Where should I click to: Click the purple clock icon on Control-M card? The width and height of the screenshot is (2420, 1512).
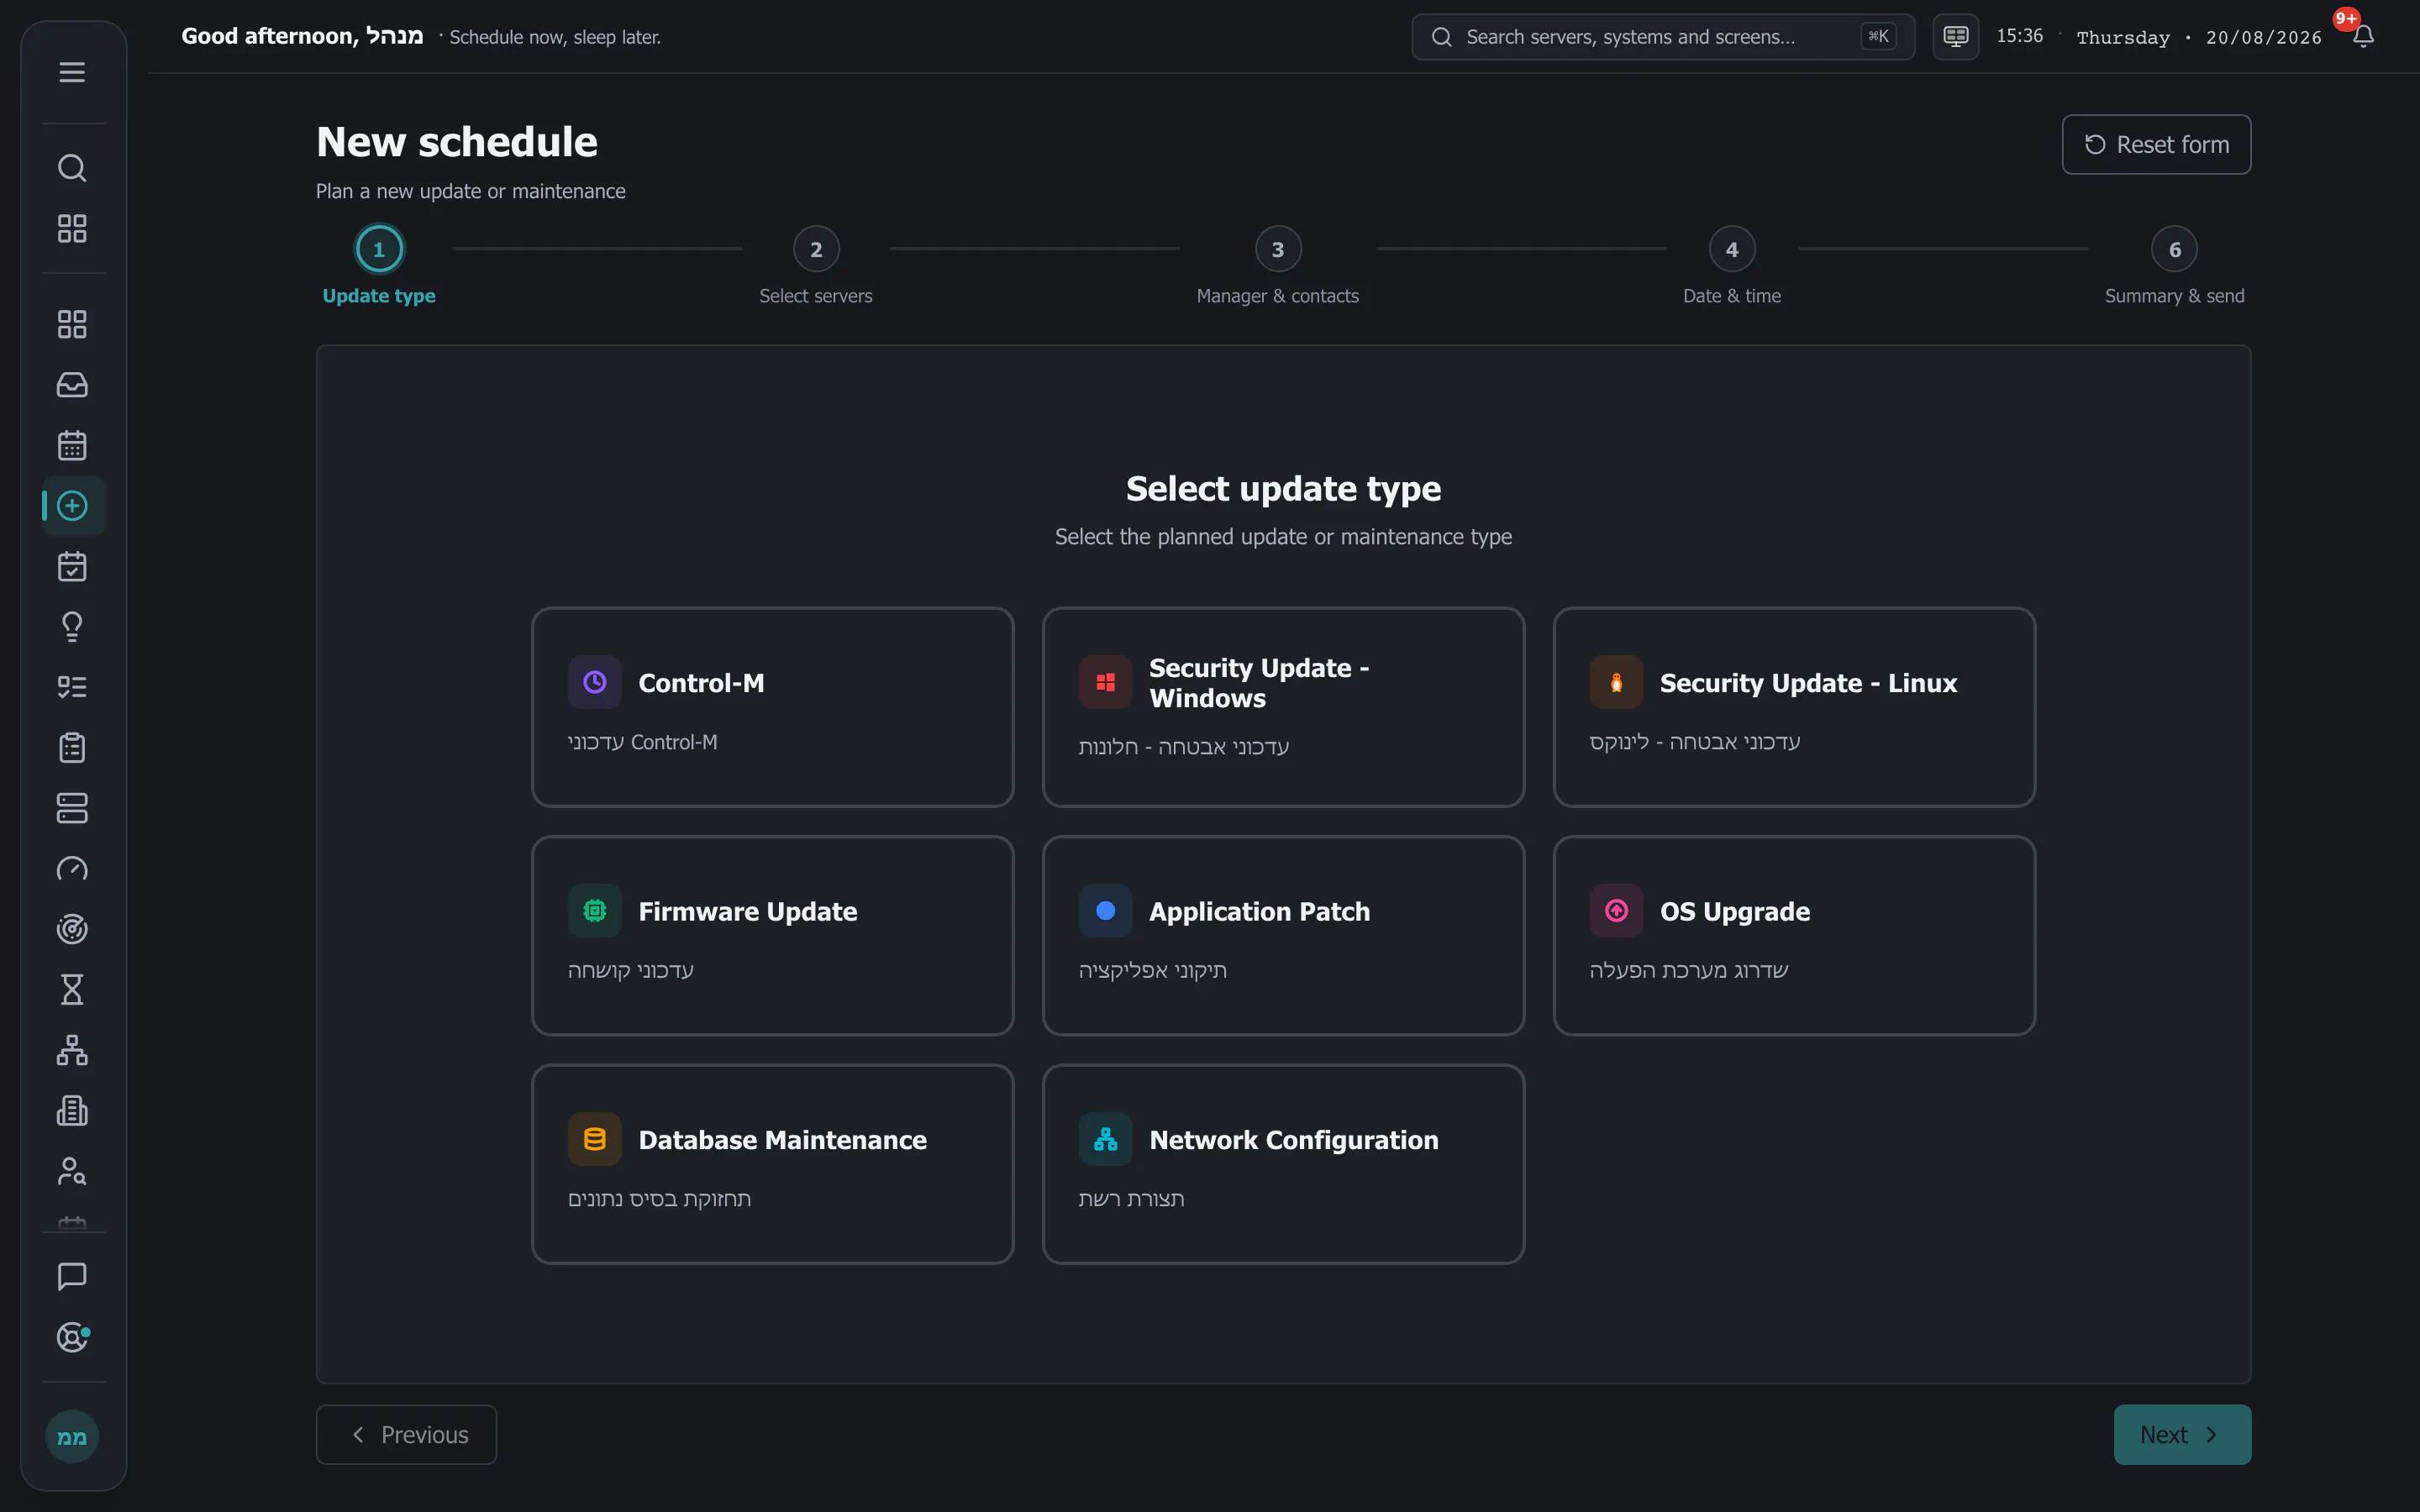click(595, 682)
